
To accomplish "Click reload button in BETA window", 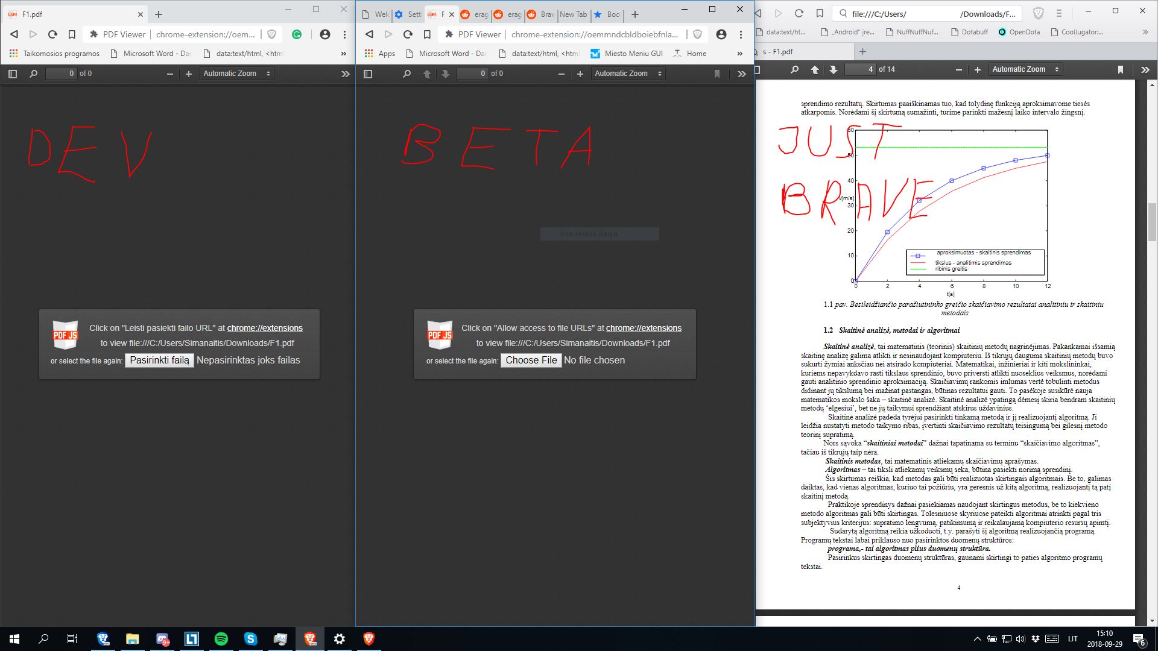I will click(x=408, y=34).
